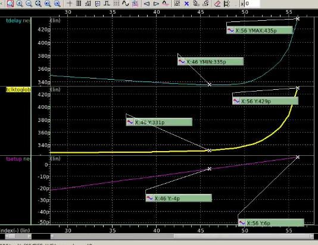Click the X:56 YMAX:435p marker label
The image size is (318, 245).
[x=260, y=30]
